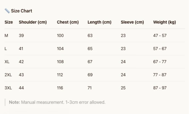Screen dimensions: 189x114
Task: Select the 3XL size row label
Action: click(8, 88)
